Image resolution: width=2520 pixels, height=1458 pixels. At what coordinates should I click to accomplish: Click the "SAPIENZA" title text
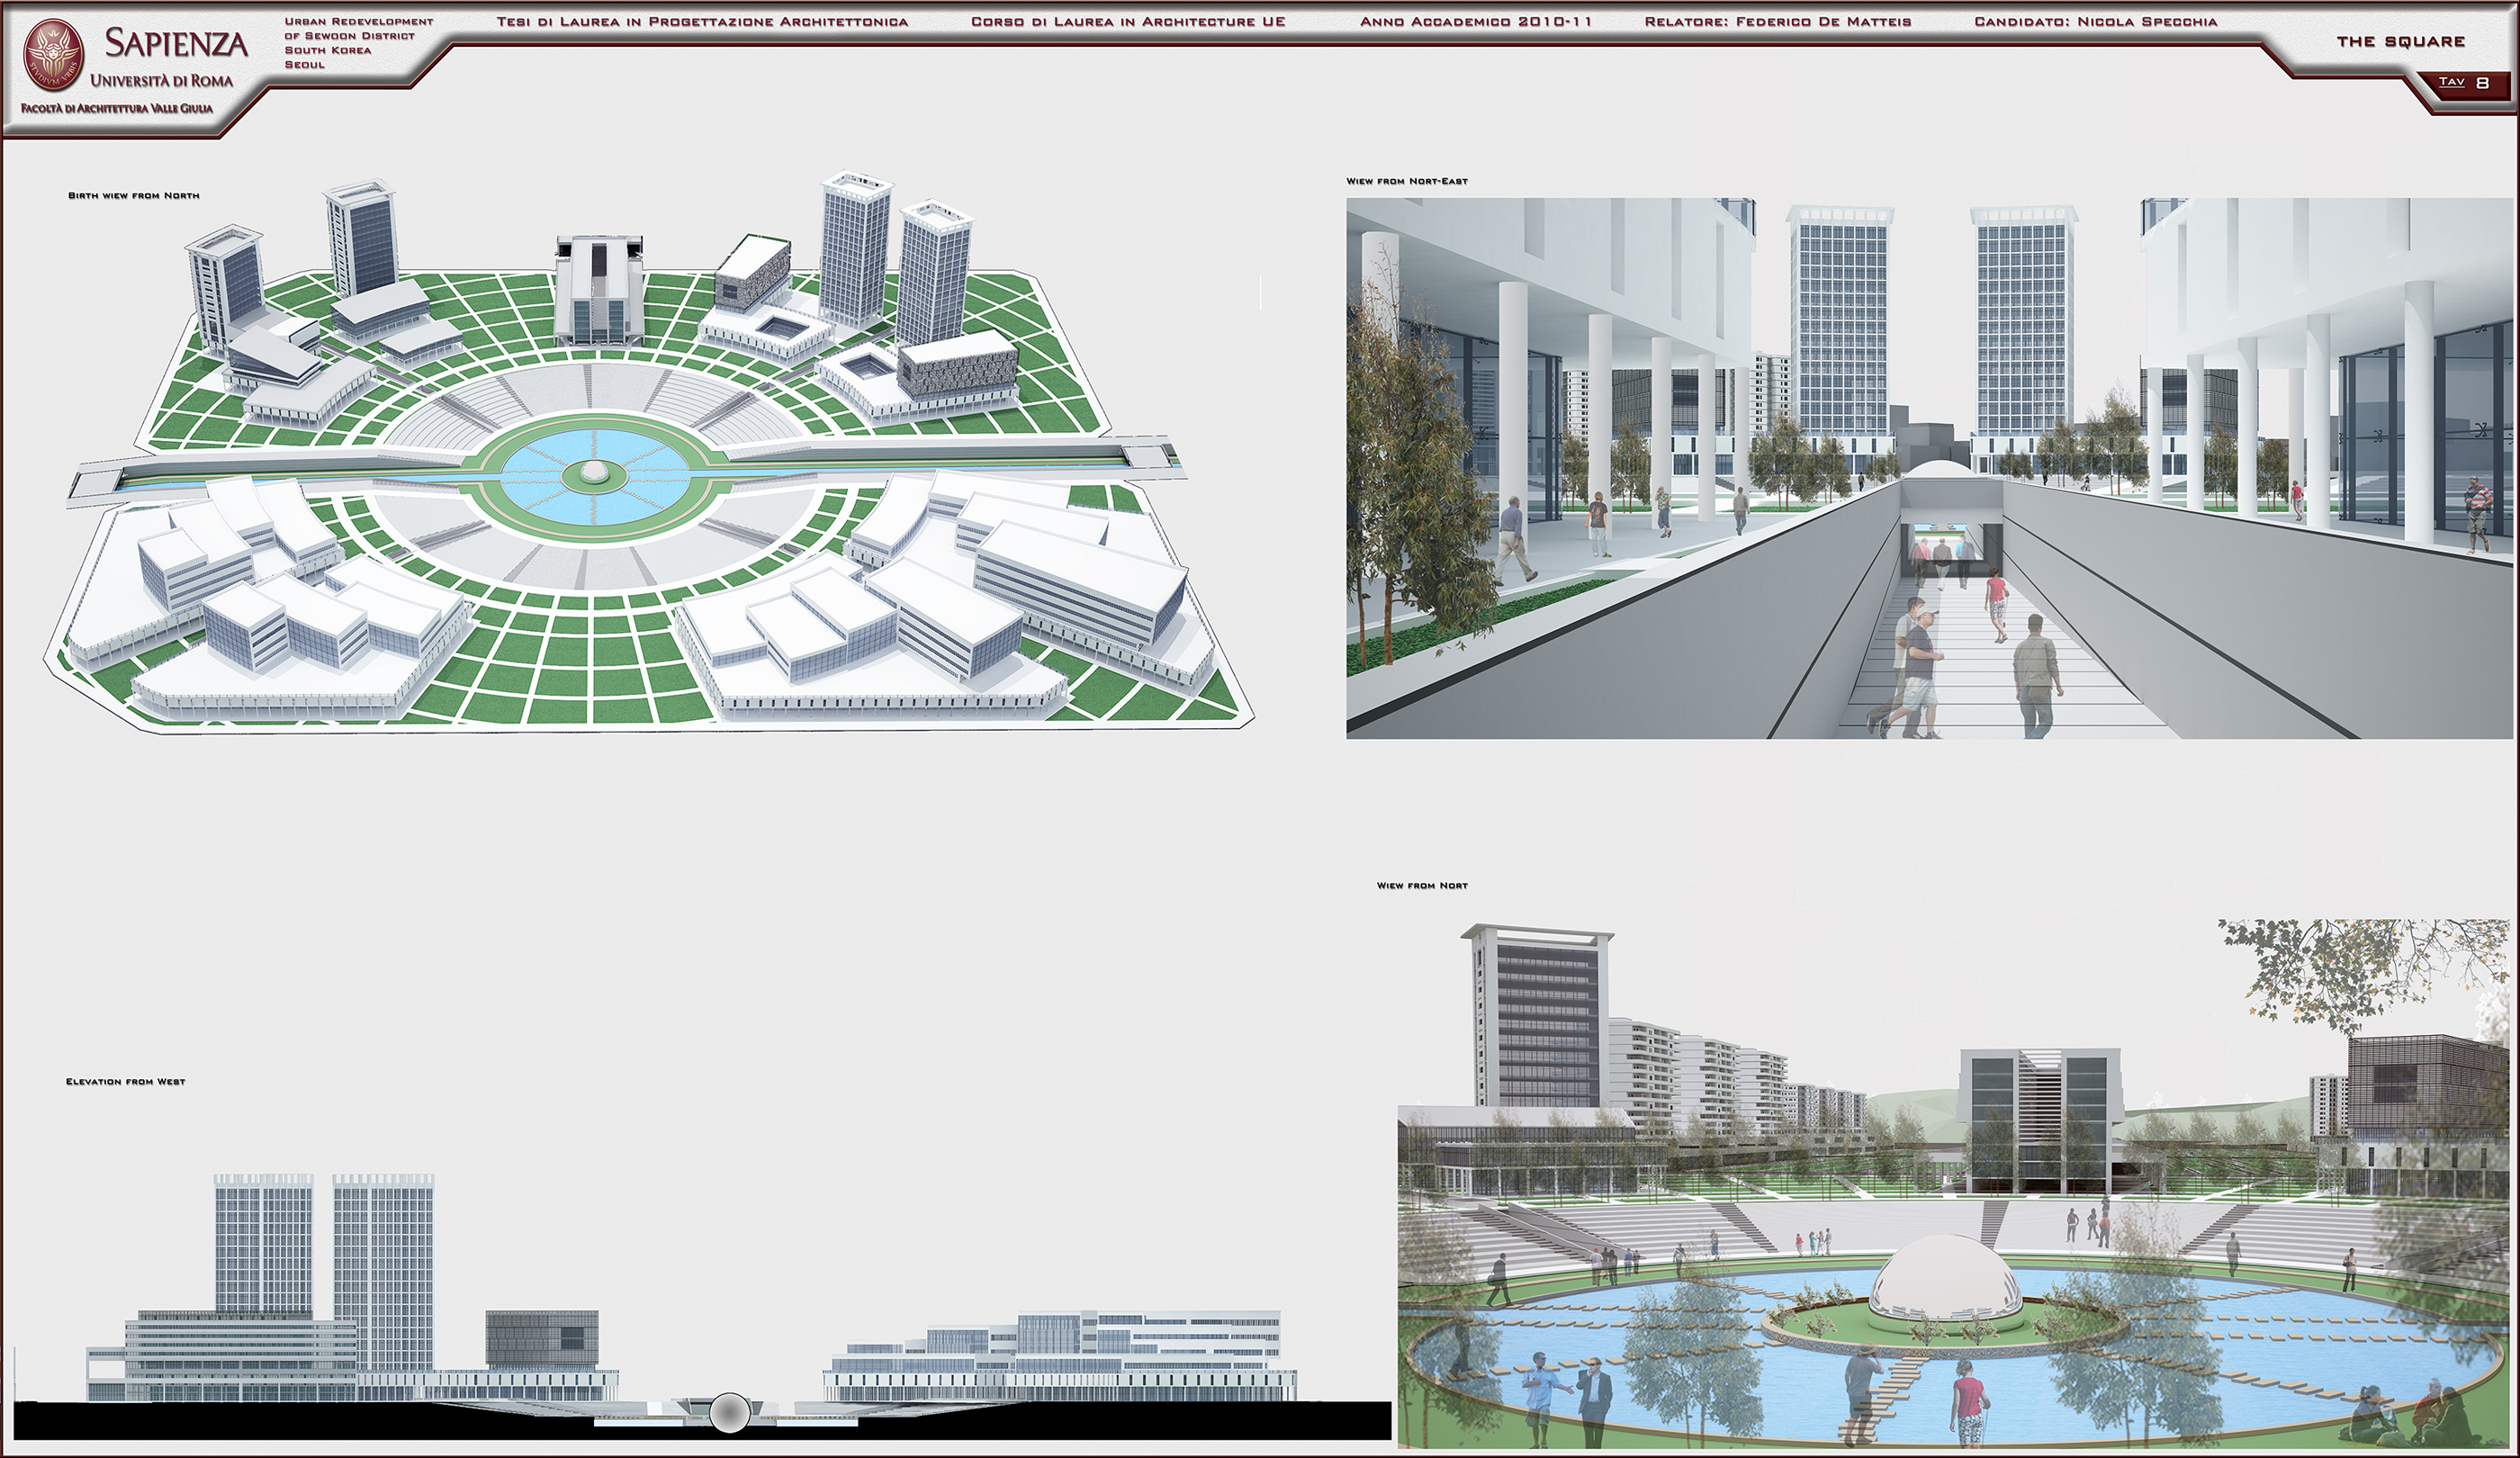click(177, 42)
